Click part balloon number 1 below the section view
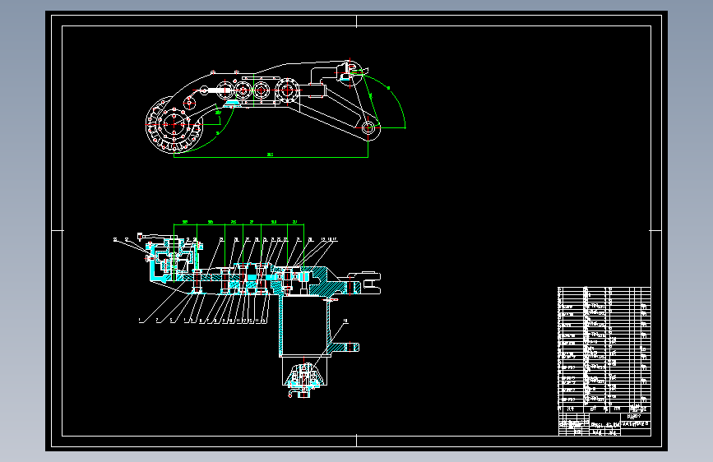Screen dimensions: 713x462 click(141, 321)
